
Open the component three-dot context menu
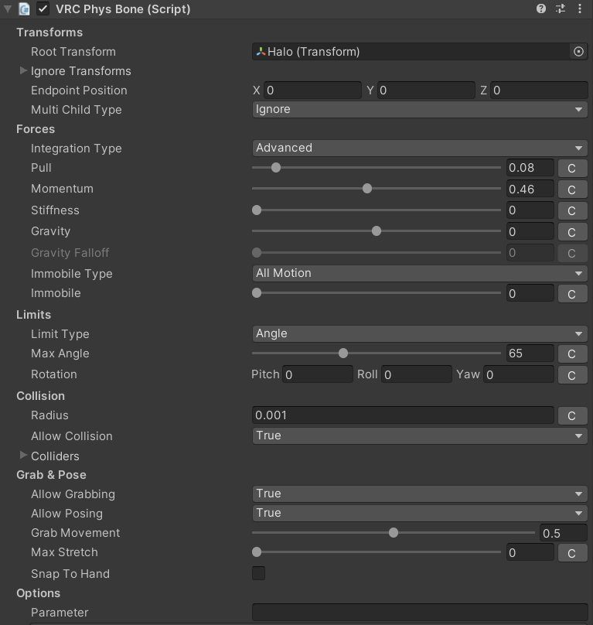click(x=579, y=9)
